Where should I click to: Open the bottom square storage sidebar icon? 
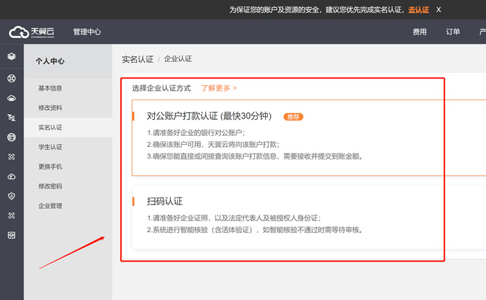[11, 236]
